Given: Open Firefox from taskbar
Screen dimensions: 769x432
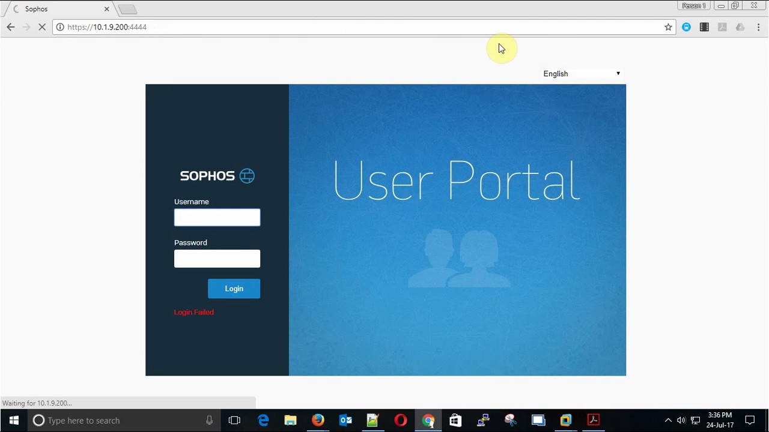Looking at the screenshot, I should point(318,421).
